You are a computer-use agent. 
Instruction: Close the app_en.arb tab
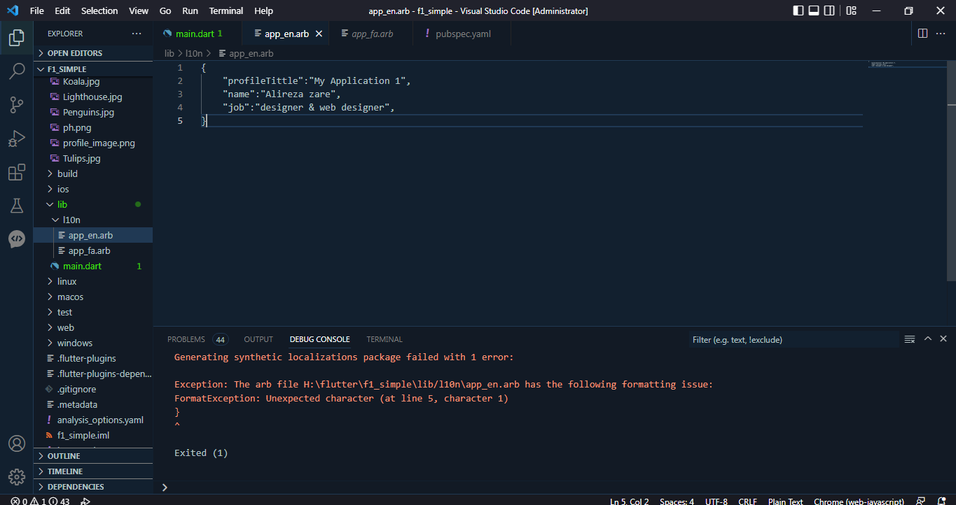(319, 34)
